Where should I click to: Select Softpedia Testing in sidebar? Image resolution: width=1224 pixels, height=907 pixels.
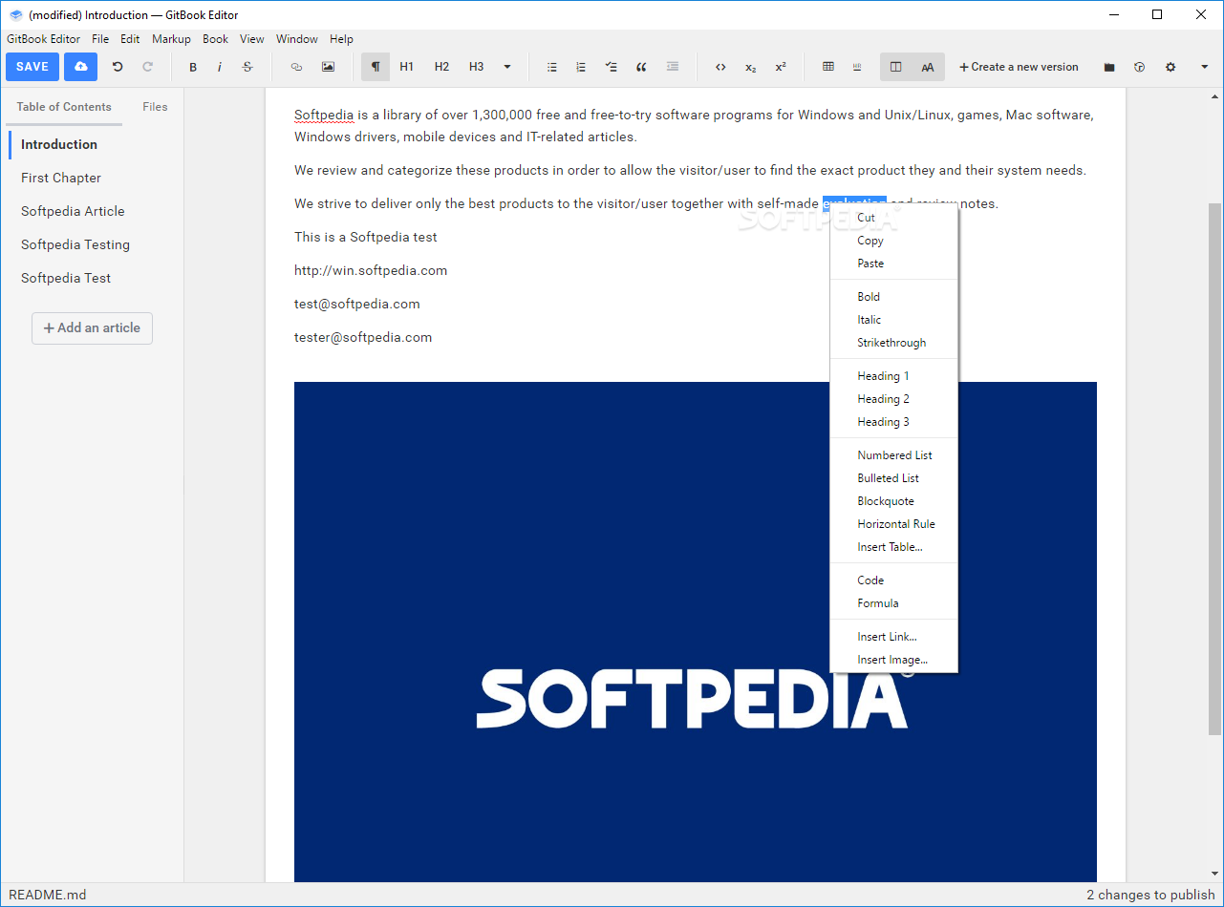tap(75, 244)
